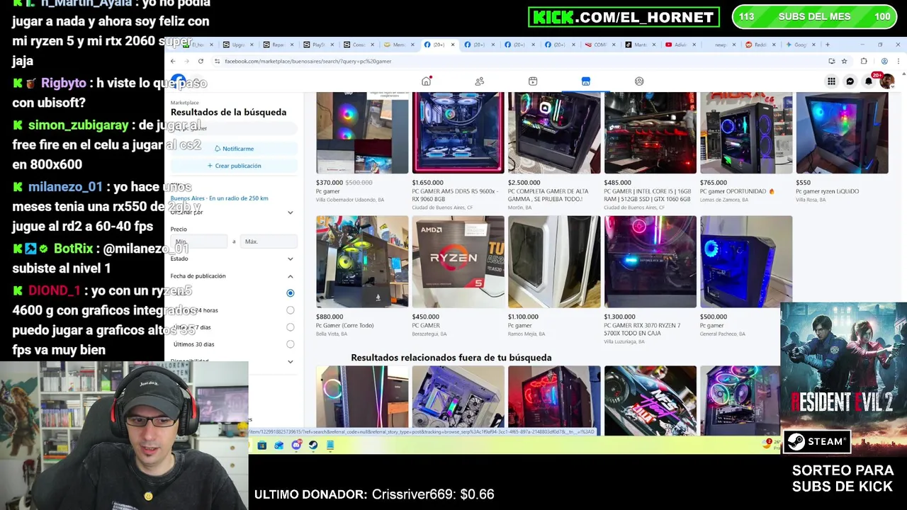Image resolution: width=907 pixels, height=510 pixels.
Task: Switch to the Upgra browser tab
Action: pos(239,45)
